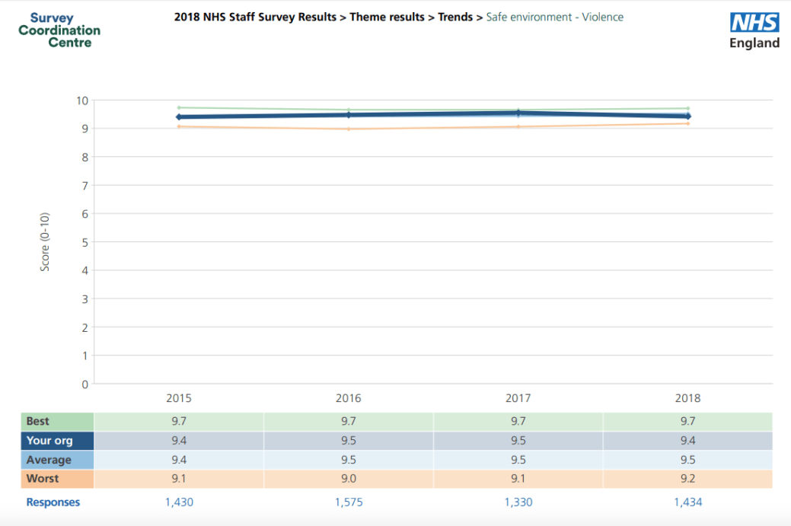Select the Your org diamond marker for 2017

518,113
